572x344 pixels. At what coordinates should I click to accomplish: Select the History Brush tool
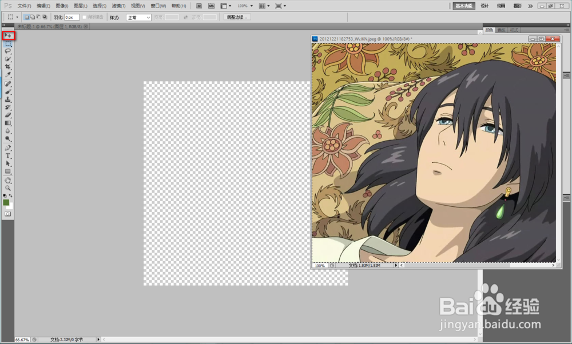8,107
